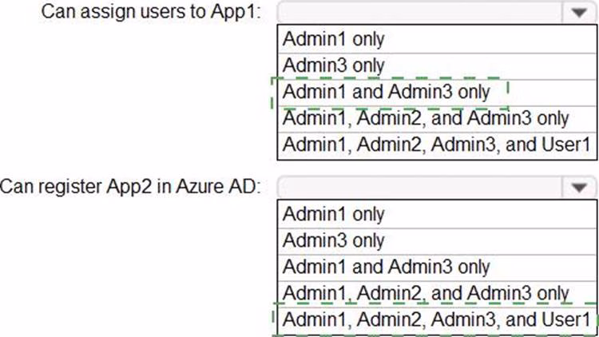The width and height of the screenshot is (599, 337).
Task: Select Admin3 only for registering App2
Action: 334,240
